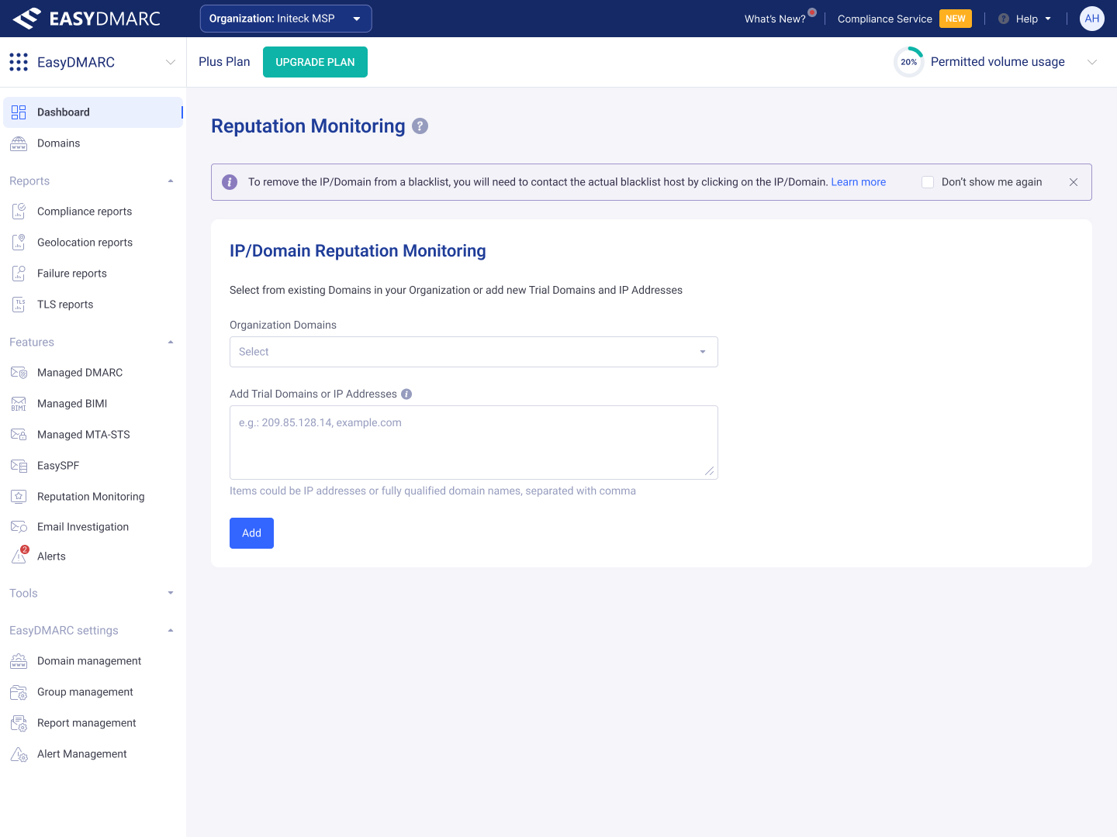Image resolution: width=1117 pixels, height=837 pixels.
Task: Open the apps grid icon beside EasyDMARC
Action: pyautogui.click(x=19, y=62)
